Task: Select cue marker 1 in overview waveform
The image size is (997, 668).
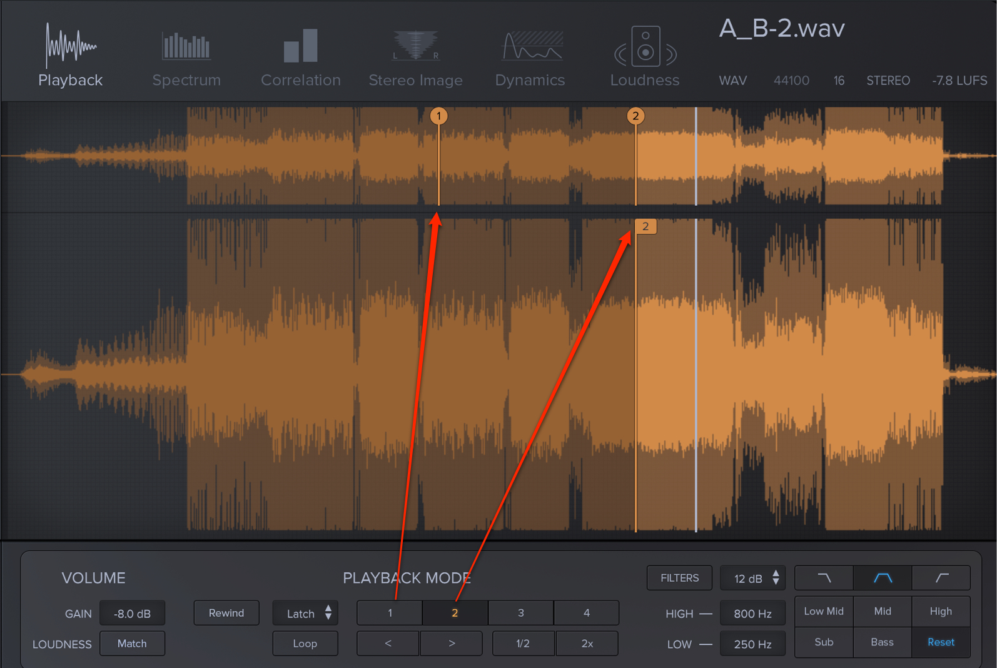Action: coord(438,116)
